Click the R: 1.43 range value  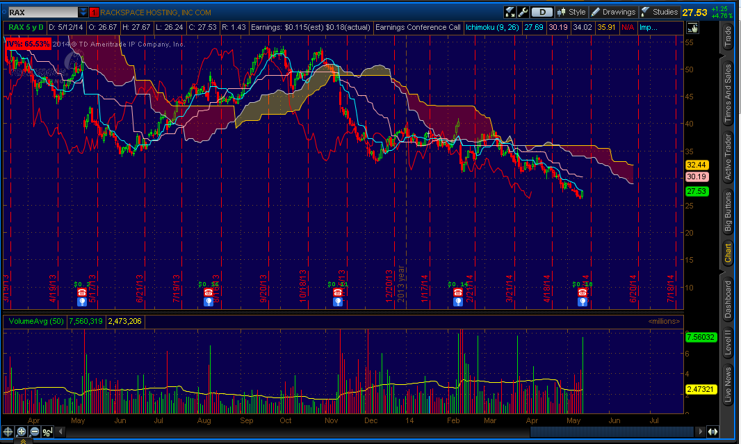coord(234,27)
